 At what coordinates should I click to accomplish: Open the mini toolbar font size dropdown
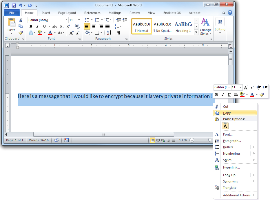[x=240, y=87]
